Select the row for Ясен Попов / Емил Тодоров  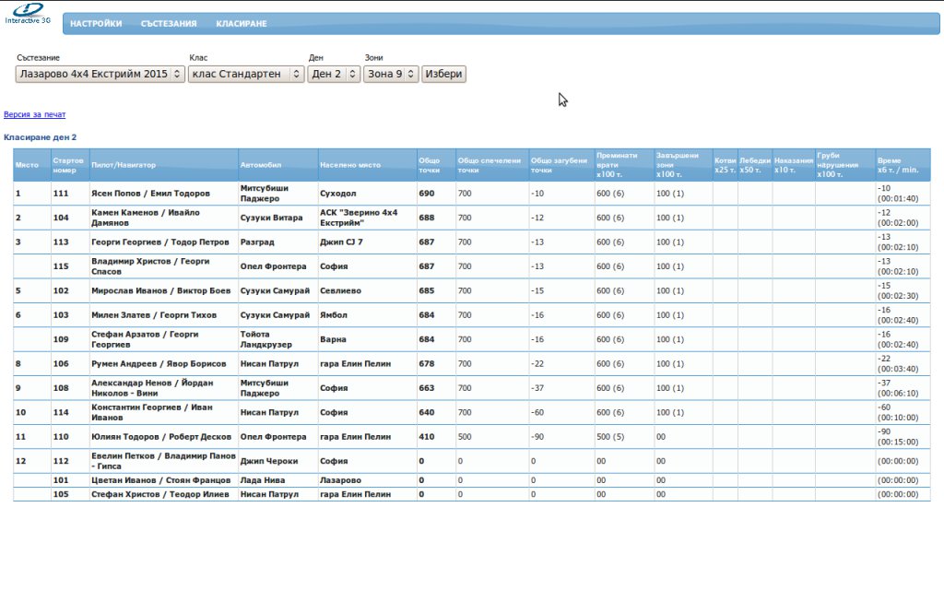click(150, 194)
